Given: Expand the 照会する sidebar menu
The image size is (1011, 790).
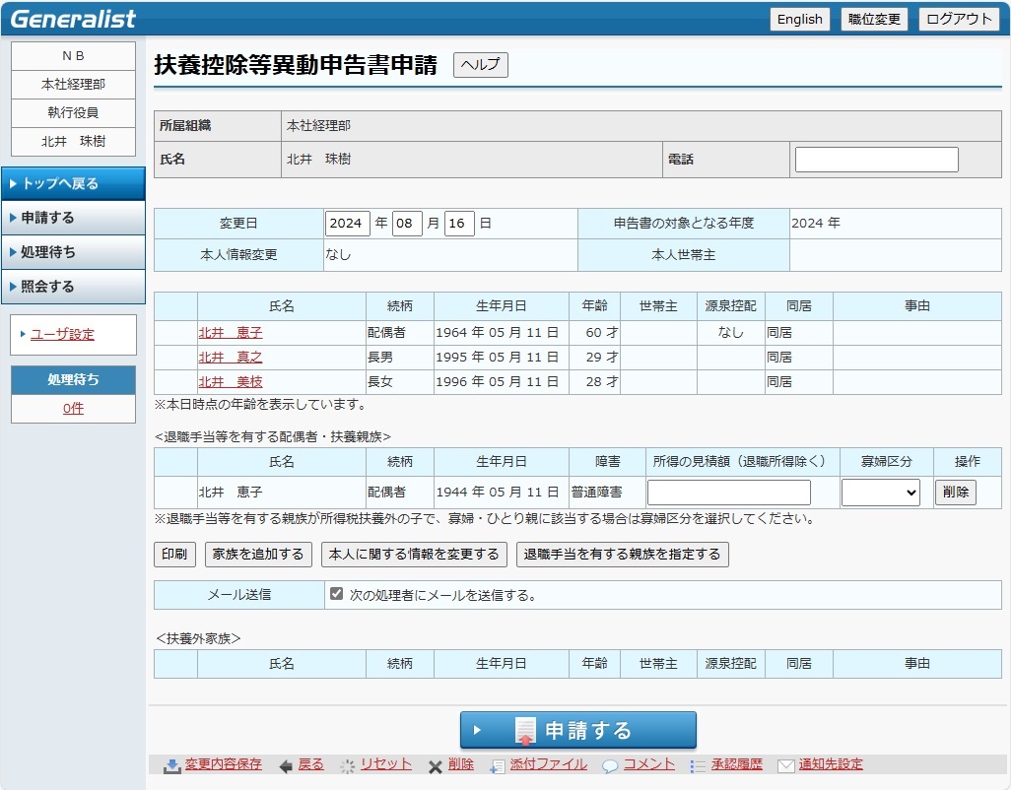Looking at the screenshot, I should (73, 287).
